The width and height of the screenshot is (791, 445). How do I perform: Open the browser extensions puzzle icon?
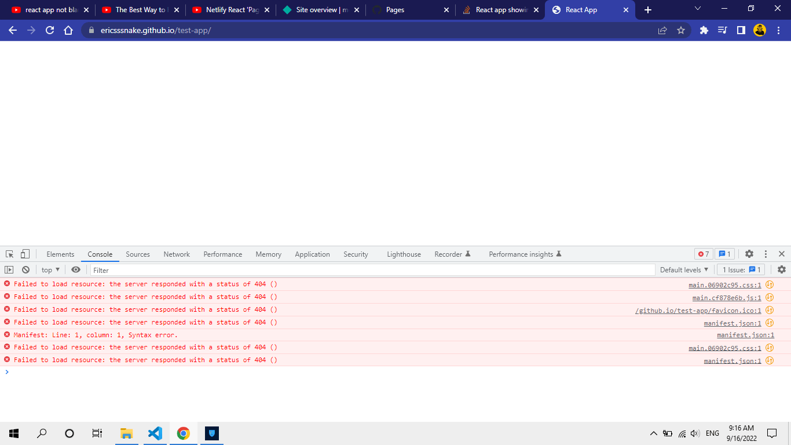pos(704,30)
